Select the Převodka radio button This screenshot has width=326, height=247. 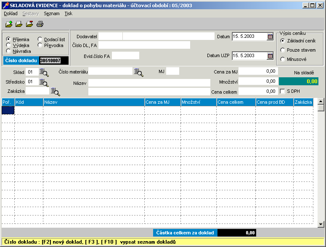pos(40,45)
